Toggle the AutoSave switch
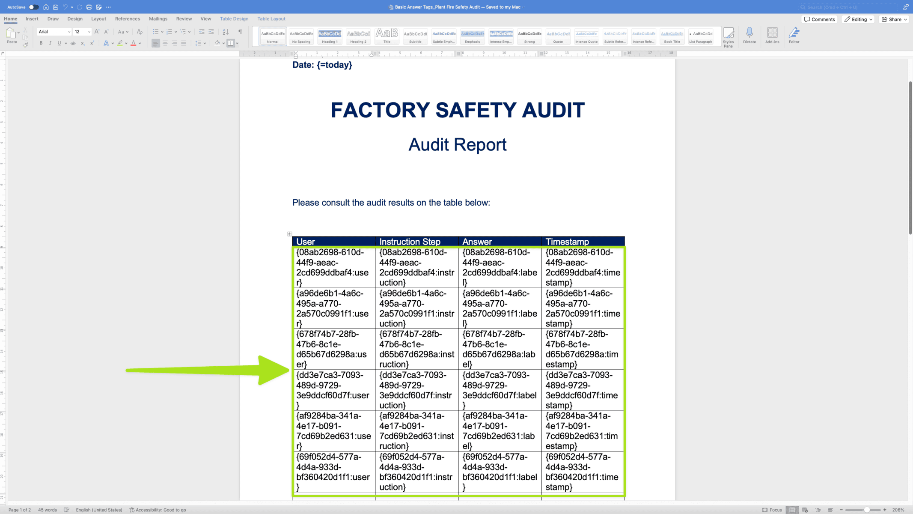The height and width of the screenshot is (514, 913). [x=33, y=7]
